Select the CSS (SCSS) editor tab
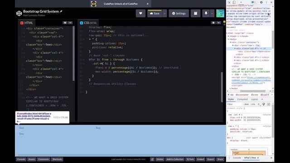This screenshot has width=290, height=163. 88,23
